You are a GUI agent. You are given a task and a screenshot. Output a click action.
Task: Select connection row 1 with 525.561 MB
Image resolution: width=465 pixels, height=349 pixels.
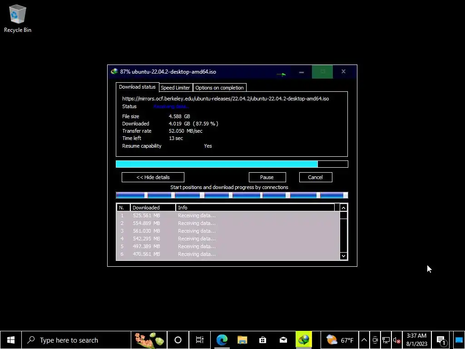coord(228,215)
